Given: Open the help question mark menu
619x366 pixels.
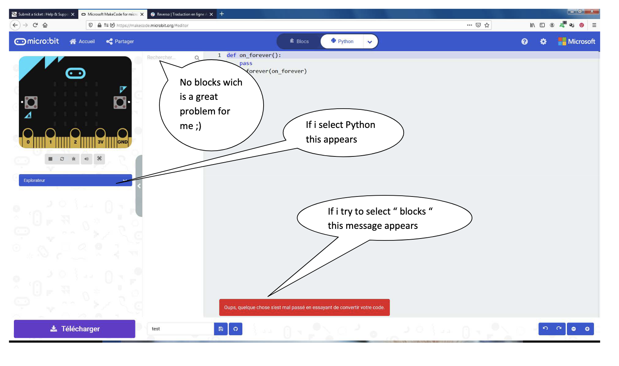Looking at the screenshot, I should tap(524, 42).
